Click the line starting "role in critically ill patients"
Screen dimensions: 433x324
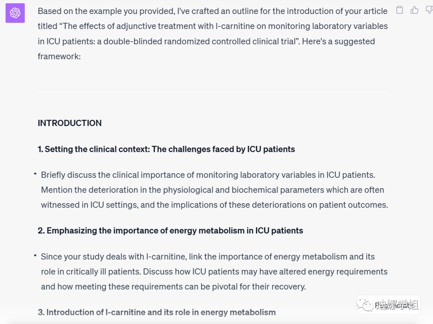tap(214, 272)
